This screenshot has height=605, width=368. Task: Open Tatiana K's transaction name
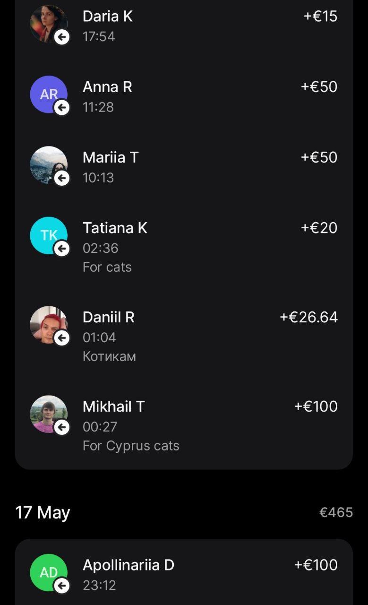[x=115, y=228]
